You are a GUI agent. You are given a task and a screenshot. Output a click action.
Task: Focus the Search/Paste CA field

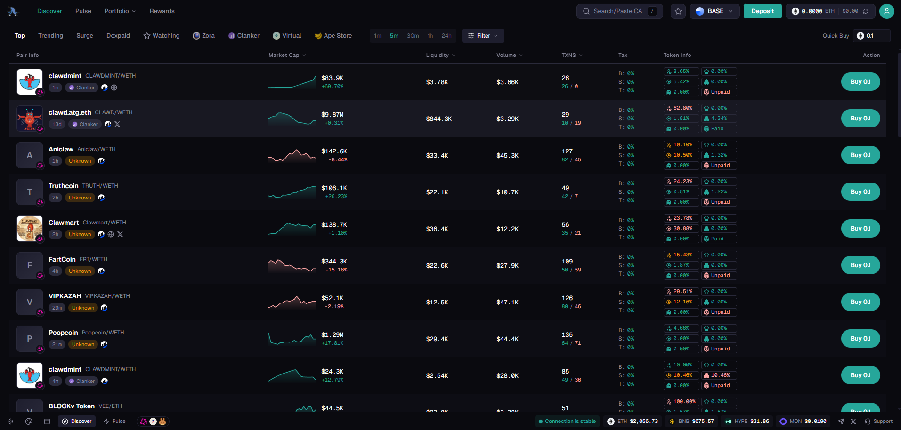pyautogui.click(x=619, y=11)
